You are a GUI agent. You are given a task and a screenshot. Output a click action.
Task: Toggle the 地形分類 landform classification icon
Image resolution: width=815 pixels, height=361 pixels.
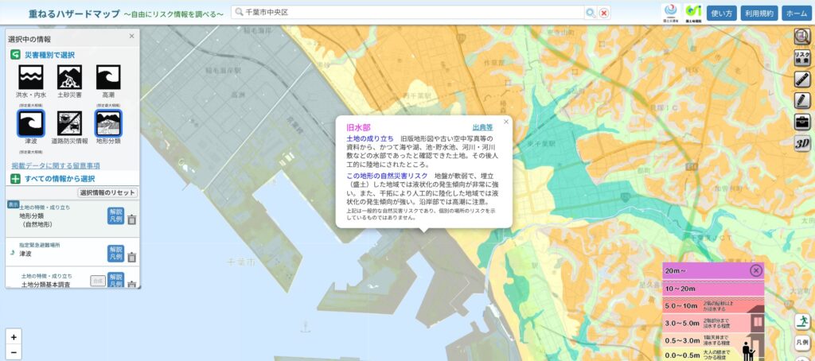pos(108,123)
